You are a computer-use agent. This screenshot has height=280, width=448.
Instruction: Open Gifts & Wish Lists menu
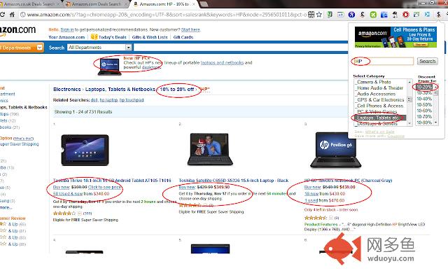(x=150, y=37)
